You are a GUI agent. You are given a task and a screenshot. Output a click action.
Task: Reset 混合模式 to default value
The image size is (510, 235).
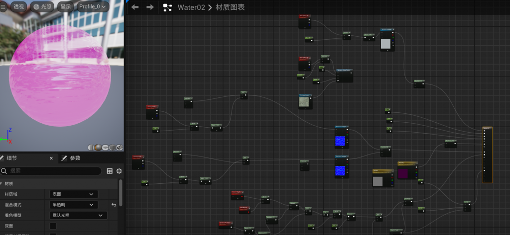pyautogui.click(x=114, y=205)
